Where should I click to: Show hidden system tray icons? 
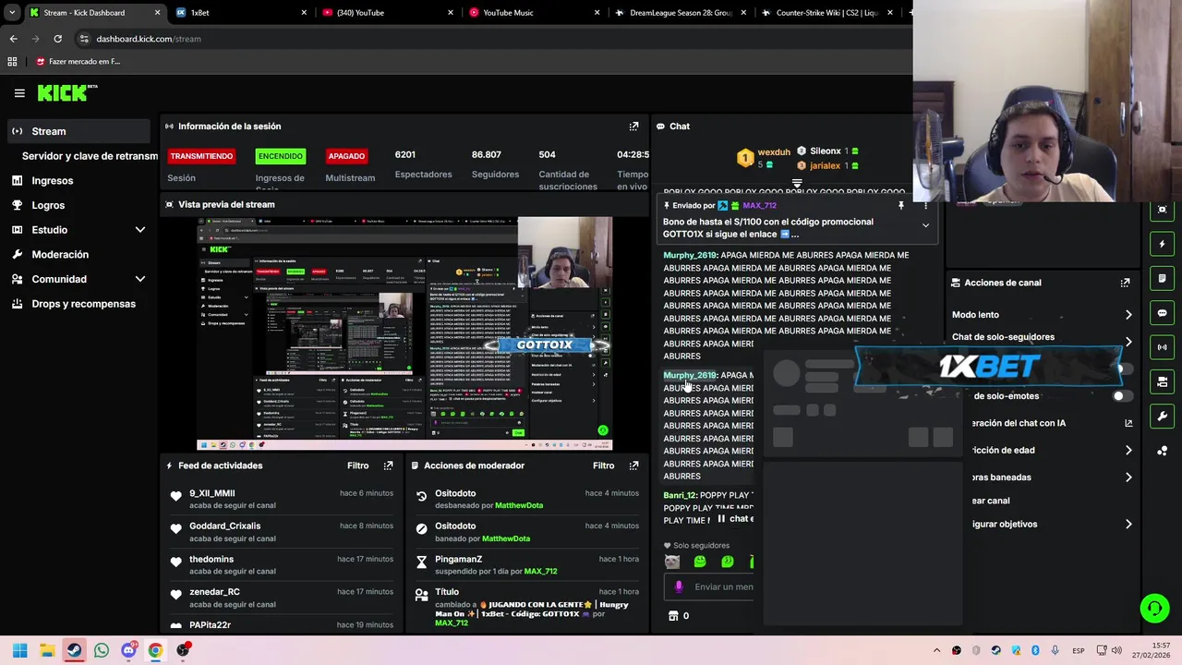click(x=936, y=650)
